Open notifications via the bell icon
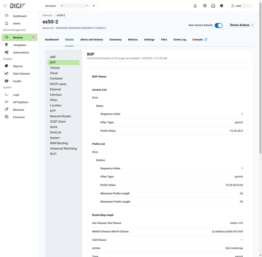Viewport: 262px width, 257px height. click(195, 6)
